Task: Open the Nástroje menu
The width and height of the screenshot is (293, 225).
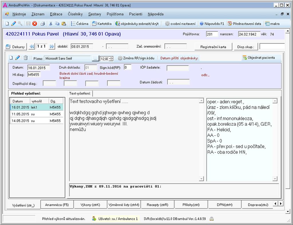Action: tap(19, 14)
